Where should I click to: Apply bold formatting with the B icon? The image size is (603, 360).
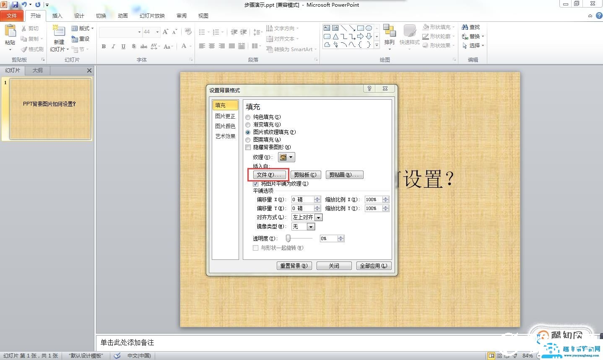104,47
